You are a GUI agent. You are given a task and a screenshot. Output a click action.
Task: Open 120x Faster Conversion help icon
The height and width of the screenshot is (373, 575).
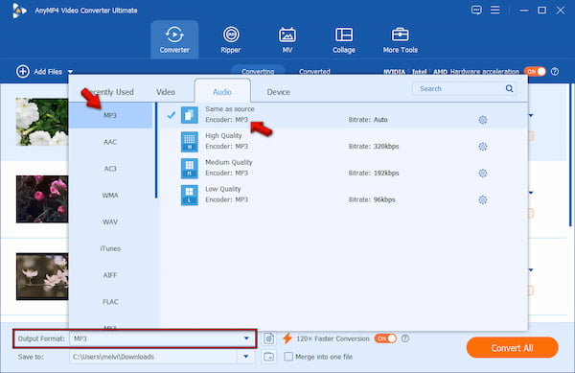(404, 338)
